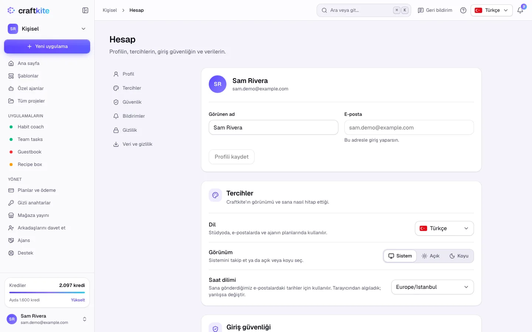
Task: Switch appearance to Koyu
Action: (459, 256)
